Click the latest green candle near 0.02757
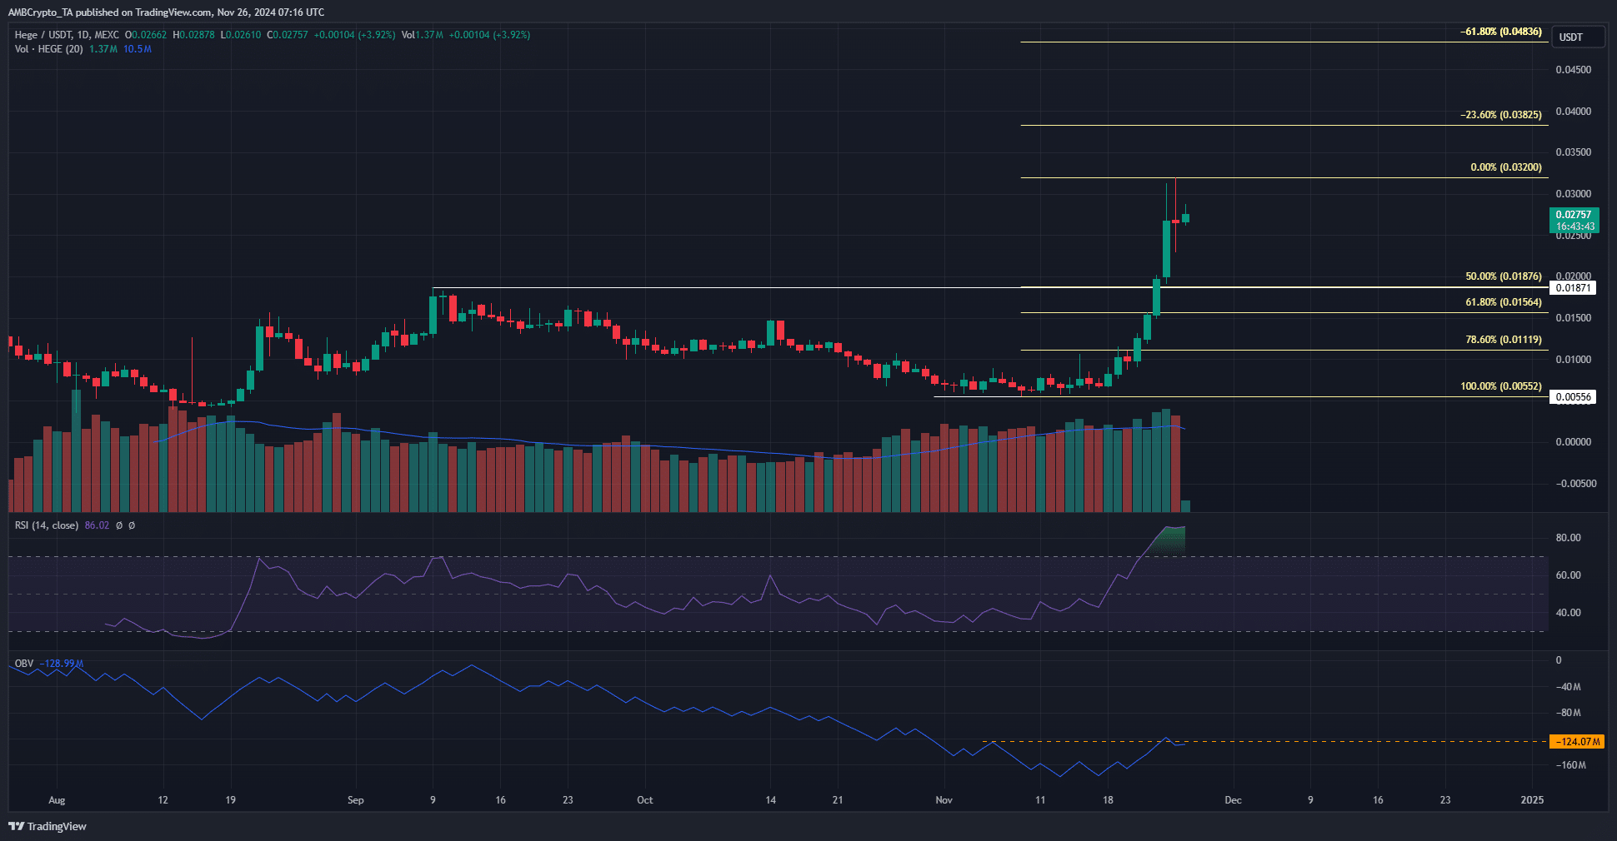 tap(1185, 217)
